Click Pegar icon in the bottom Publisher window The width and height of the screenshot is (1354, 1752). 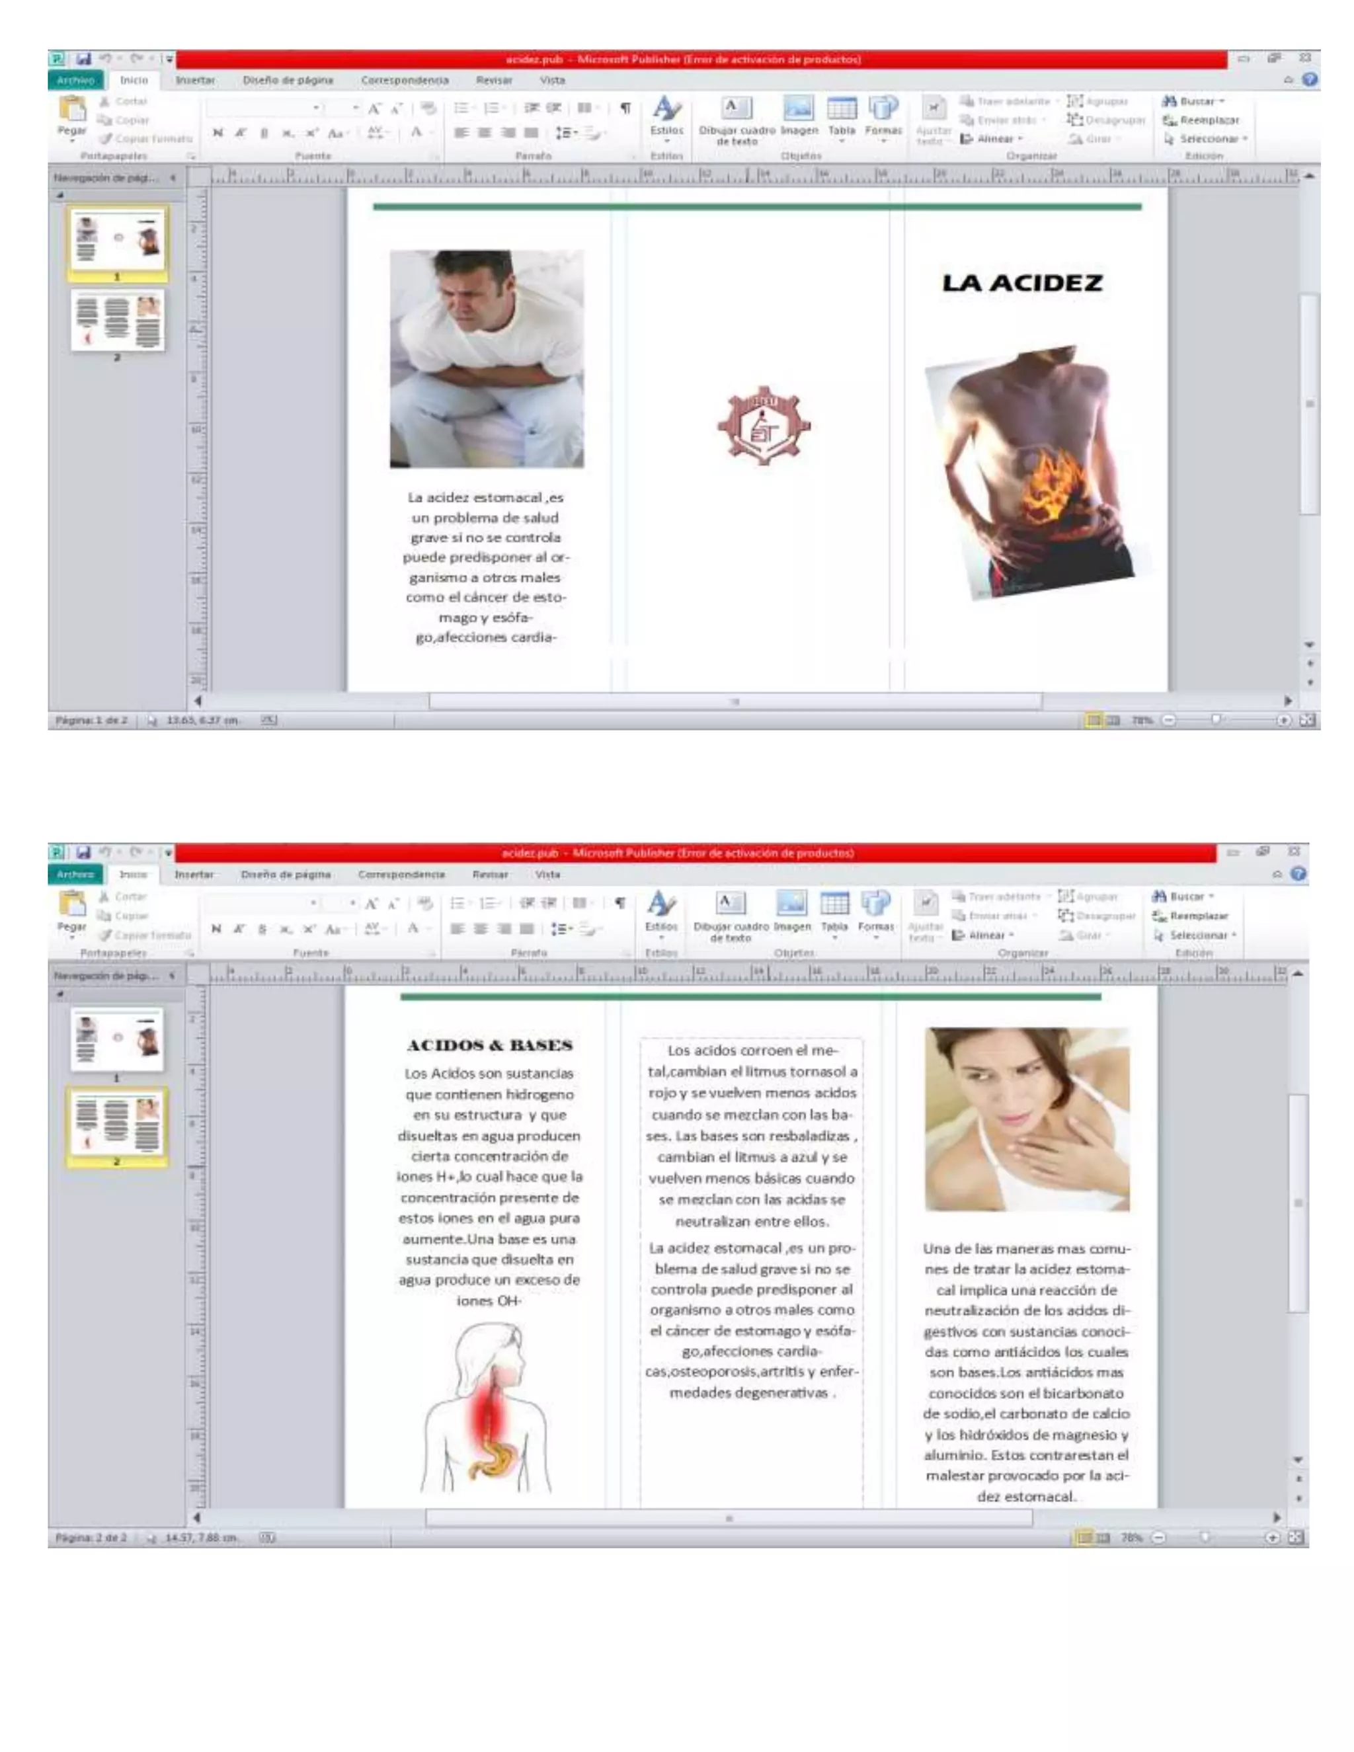tap(71, 904)
